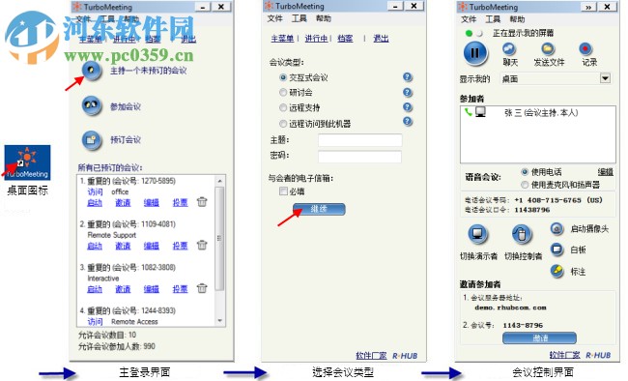Screen dimensions: 628x381
Task: Delete meeting 1109-4081 with trash icon
Action: (x=202, y=245)
